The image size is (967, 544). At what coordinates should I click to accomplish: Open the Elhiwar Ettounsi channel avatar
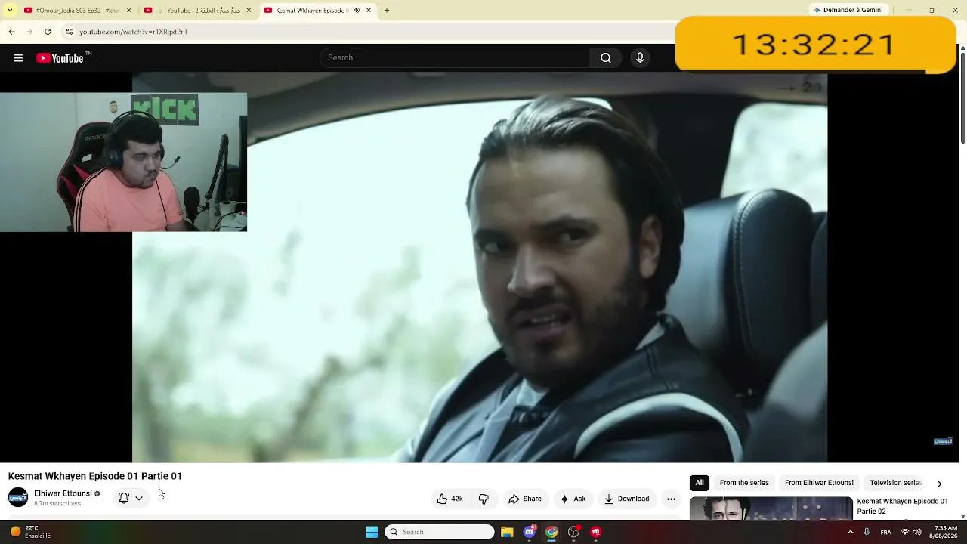[18, 498]
